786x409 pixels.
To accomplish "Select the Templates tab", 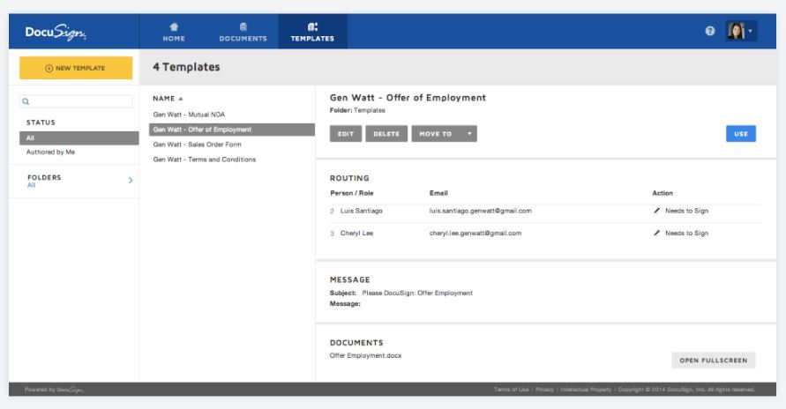I will (312, 32).
